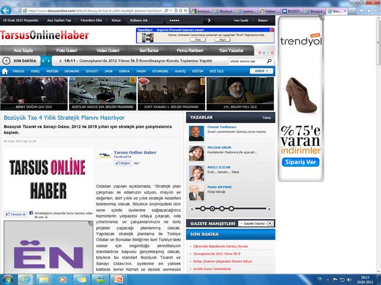Open the Ana Sayfa navigation tab
Viewport: 381px width, 285px height.
[x=23, y=50]
